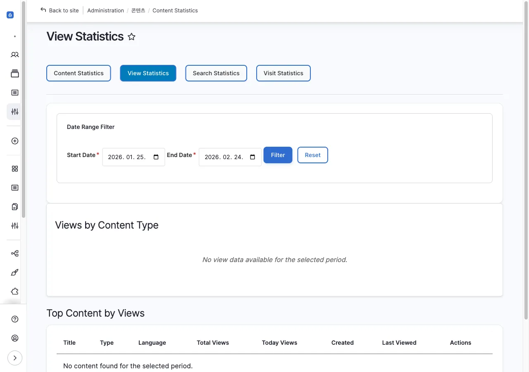Screen dimensions: 529x372
Task: Click the help question-mark icon
Action: click(14, 319)
